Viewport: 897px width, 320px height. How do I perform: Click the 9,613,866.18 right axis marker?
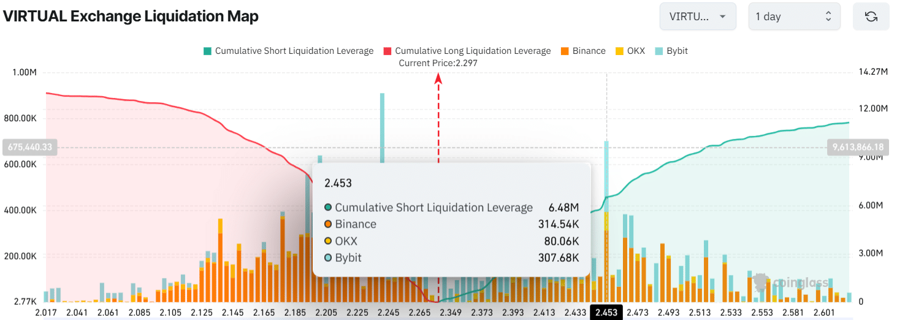[858, 147]
